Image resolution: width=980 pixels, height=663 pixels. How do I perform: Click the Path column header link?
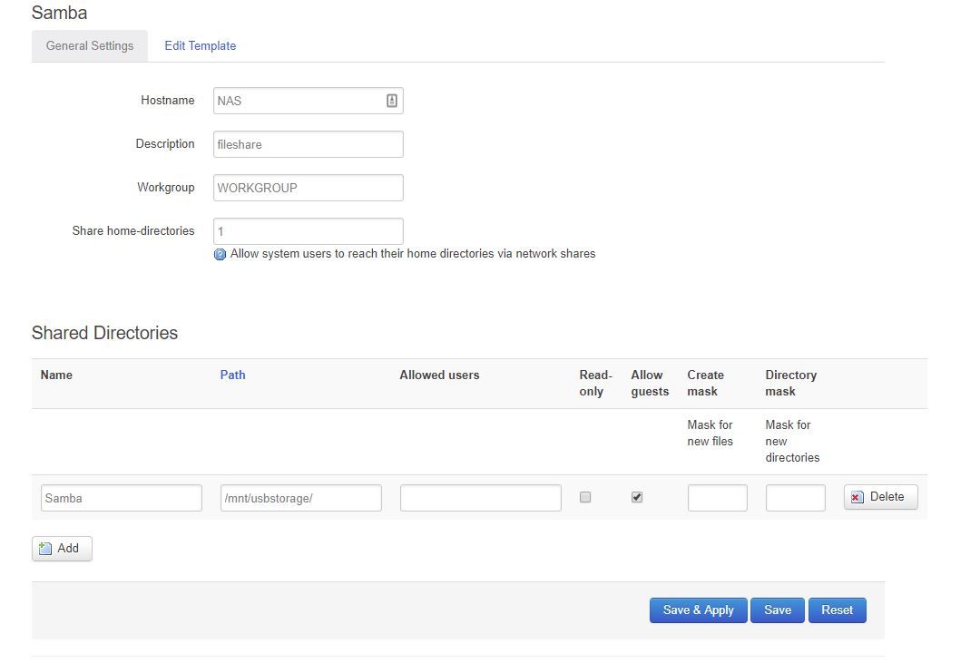[232, 375]
